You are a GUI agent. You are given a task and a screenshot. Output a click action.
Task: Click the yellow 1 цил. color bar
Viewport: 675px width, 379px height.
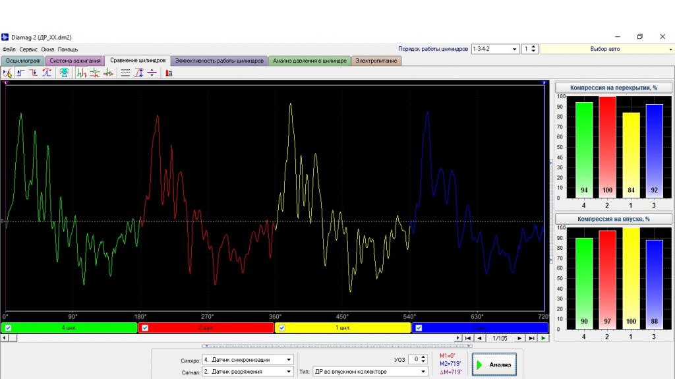click(343, 328)
